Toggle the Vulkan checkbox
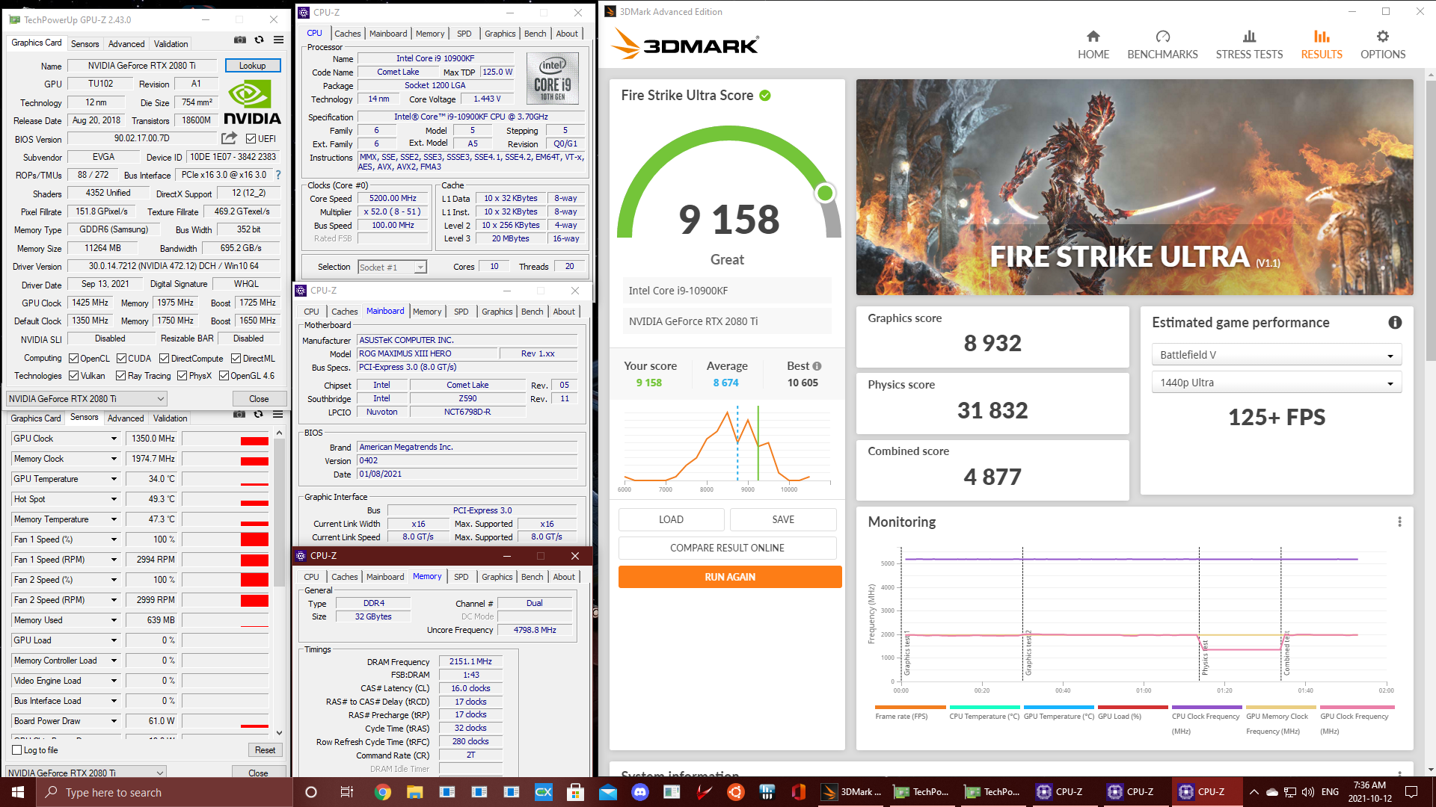 tap(73, 376)
